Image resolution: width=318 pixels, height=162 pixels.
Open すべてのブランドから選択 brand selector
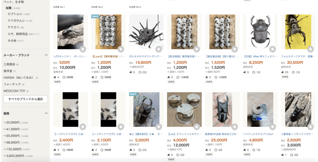click(x=25, y=99)
